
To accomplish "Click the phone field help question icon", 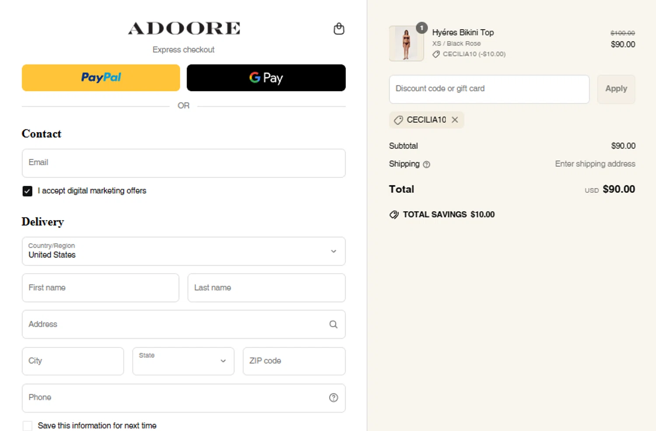I will (x=334, y=397).
